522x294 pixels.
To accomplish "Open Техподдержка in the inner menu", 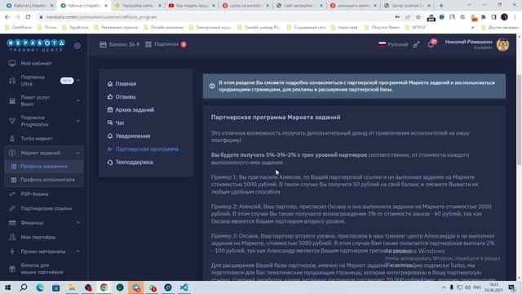I will click(x=130, y=163).
